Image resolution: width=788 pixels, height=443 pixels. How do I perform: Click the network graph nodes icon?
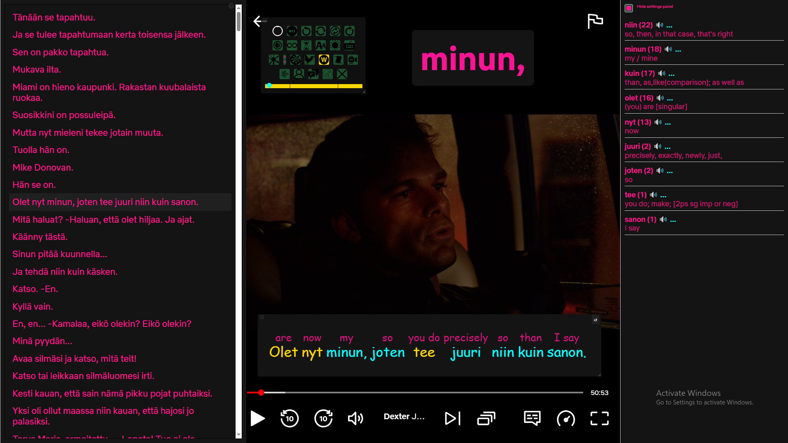pos(284,74)
